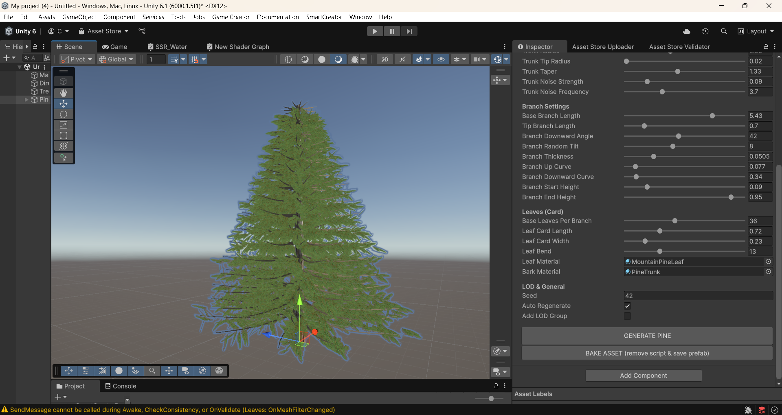
Task: Select the Hand view tool
Action: 64,93
